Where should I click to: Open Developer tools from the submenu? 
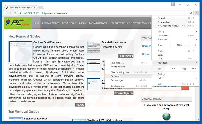click(x=128, y=86)
